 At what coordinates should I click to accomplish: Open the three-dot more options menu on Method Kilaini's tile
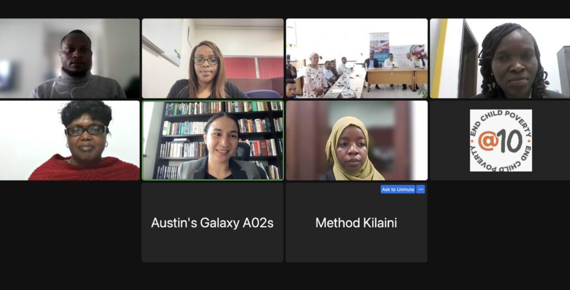[x=421, y=189]
